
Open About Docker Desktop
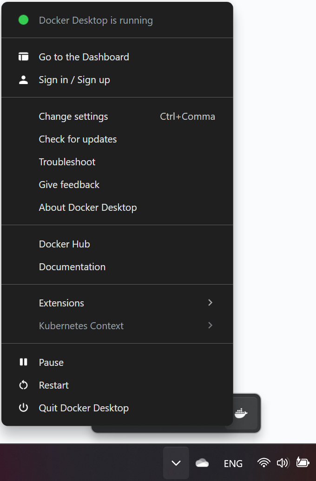click(88, 208)
